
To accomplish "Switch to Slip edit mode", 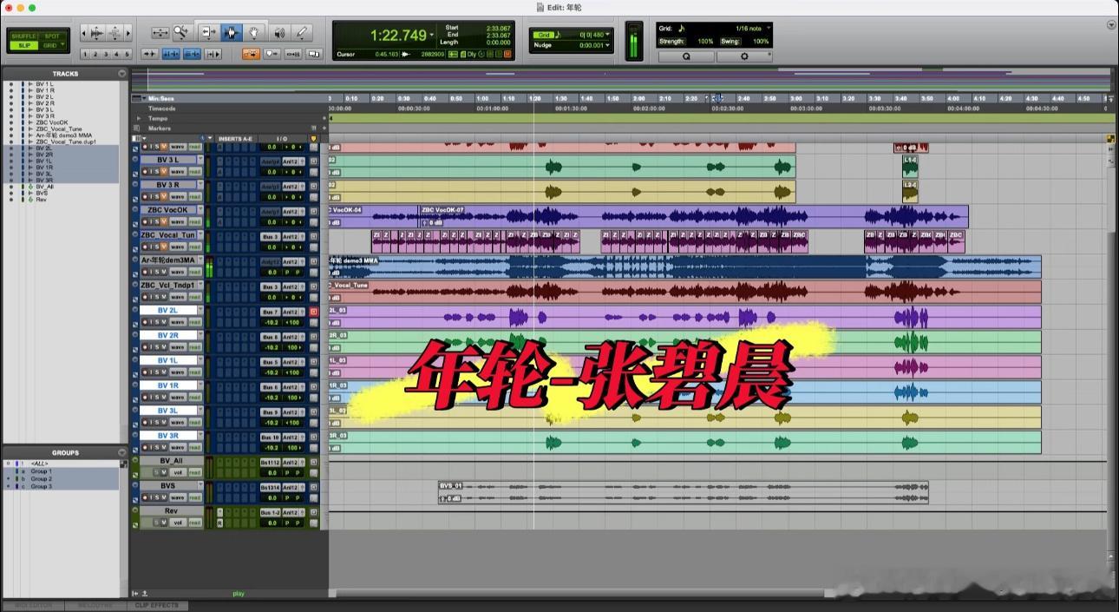I will [23, 45].
